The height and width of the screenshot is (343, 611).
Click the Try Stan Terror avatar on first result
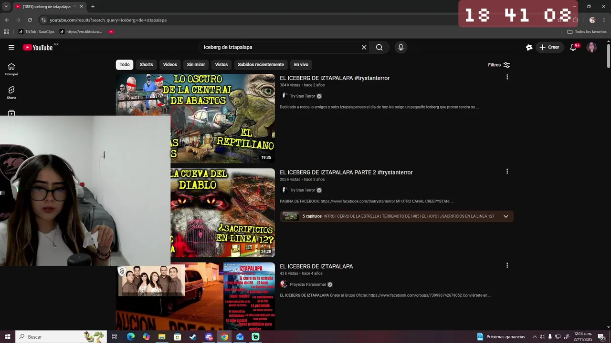tap(284, 96)
